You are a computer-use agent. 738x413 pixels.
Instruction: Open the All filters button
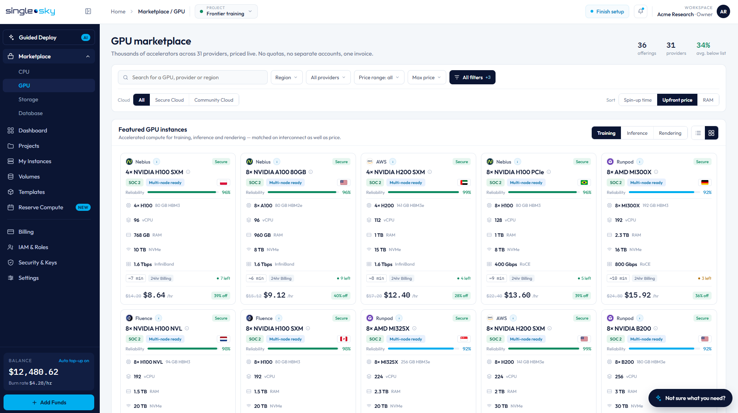click(472, 77)
